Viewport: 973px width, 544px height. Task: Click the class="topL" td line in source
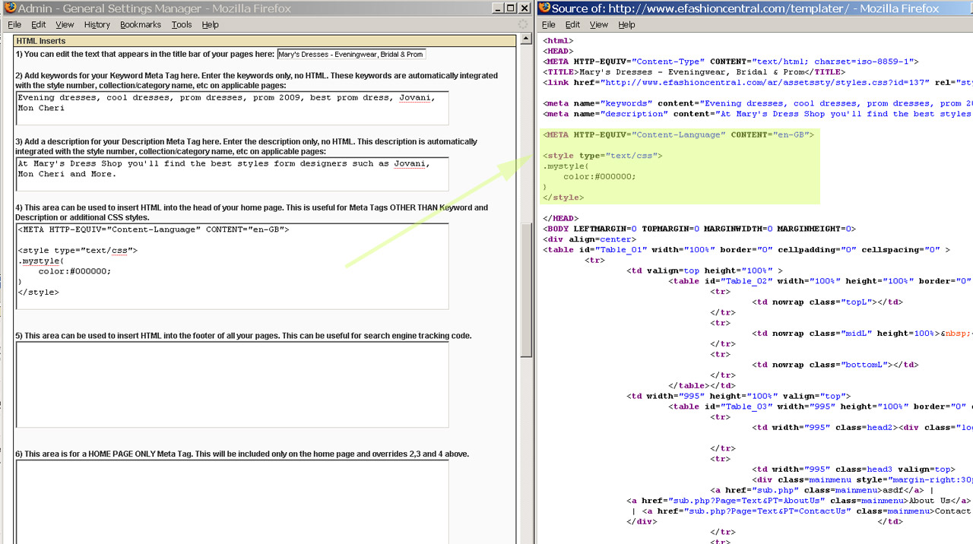pyautogui.click(x=827, y=302)
